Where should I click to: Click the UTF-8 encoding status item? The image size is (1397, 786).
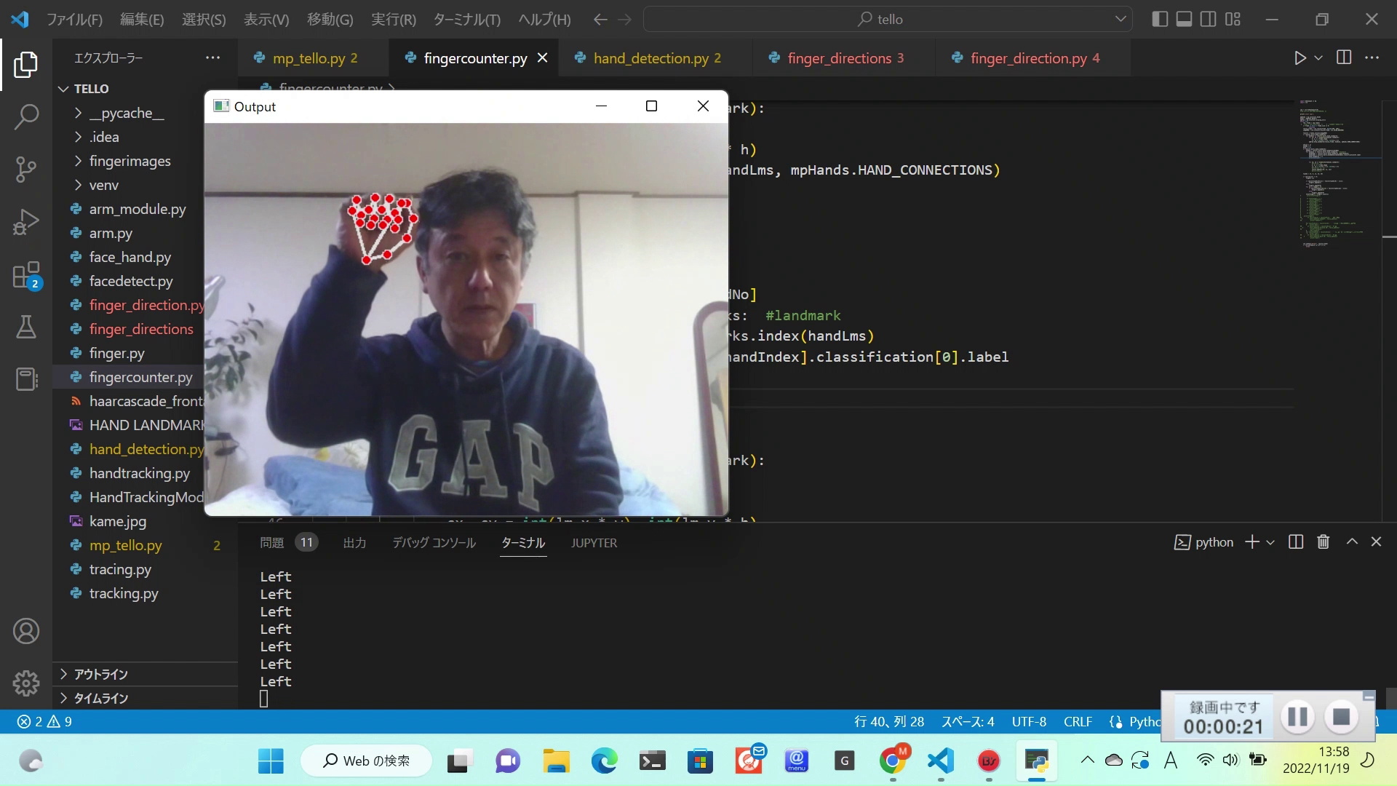click(x=1029, y=722)
